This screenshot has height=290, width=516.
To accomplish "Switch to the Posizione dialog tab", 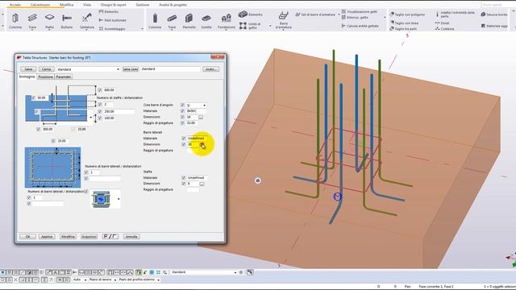I will tap(45, 77).
